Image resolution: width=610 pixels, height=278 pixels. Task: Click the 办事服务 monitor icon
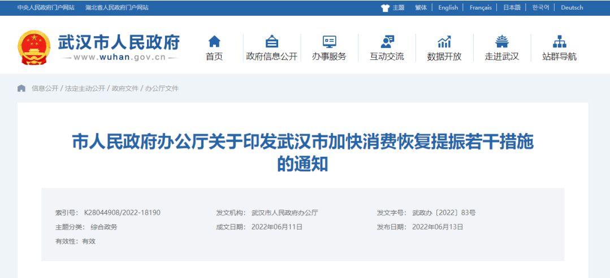coord(329,42)
